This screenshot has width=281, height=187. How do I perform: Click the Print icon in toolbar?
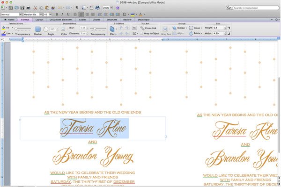(x=28, y=8)
